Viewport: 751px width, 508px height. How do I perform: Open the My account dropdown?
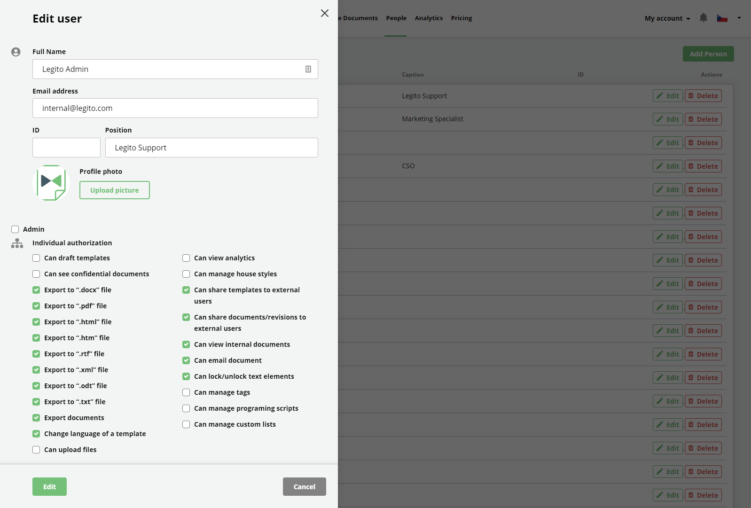click(667, 18)
